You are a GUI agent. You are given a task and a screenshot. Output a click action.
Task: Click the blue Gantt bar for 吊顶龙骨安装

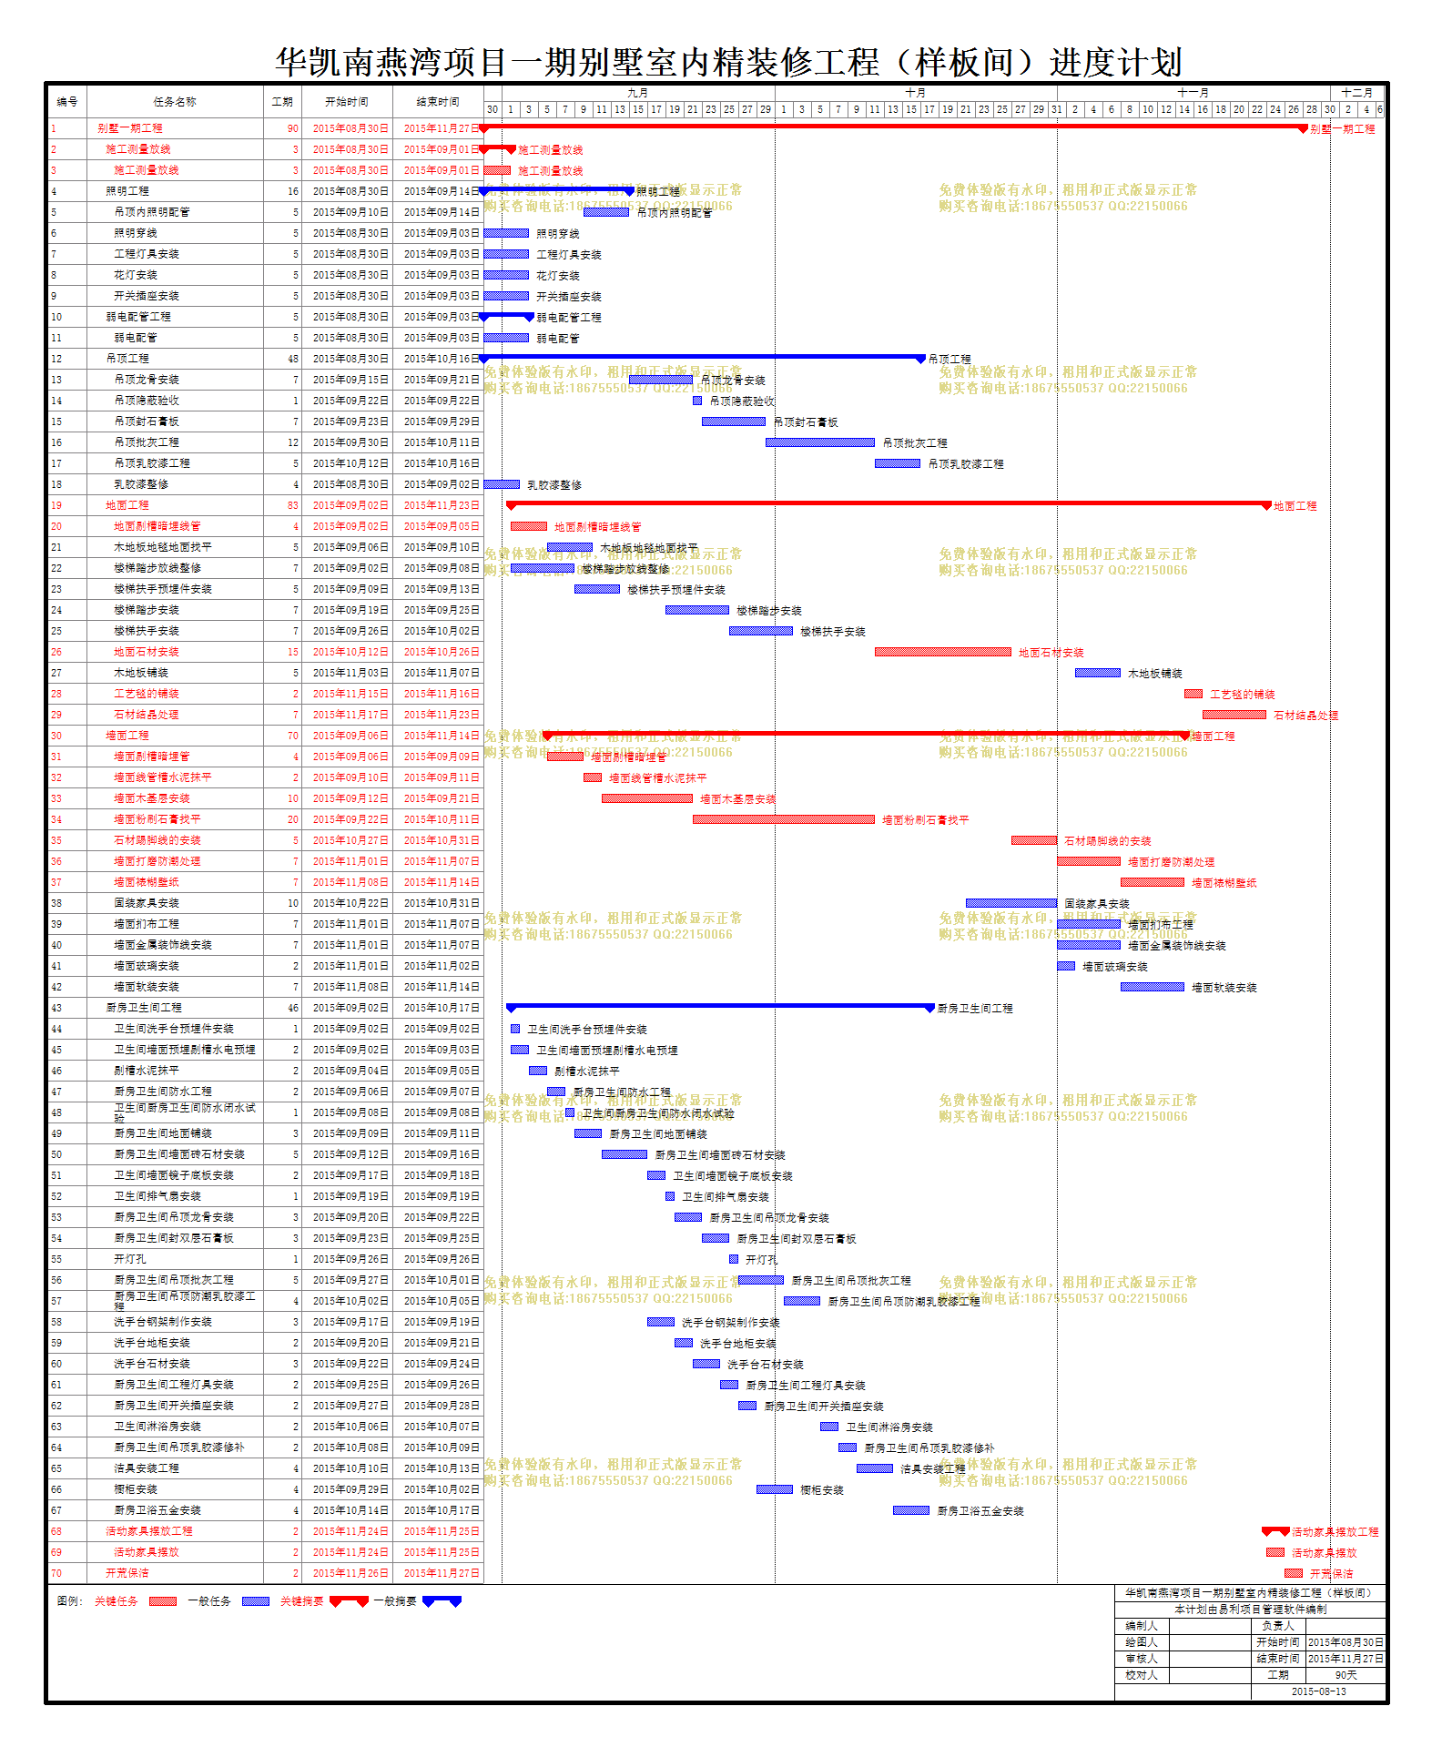coord(661,380)
